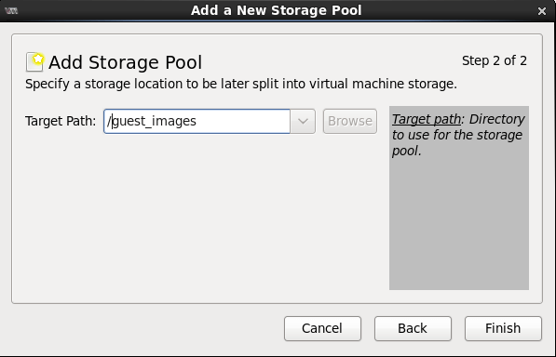
Task: Click into the Target Path text field
Action: click(197, 122)
